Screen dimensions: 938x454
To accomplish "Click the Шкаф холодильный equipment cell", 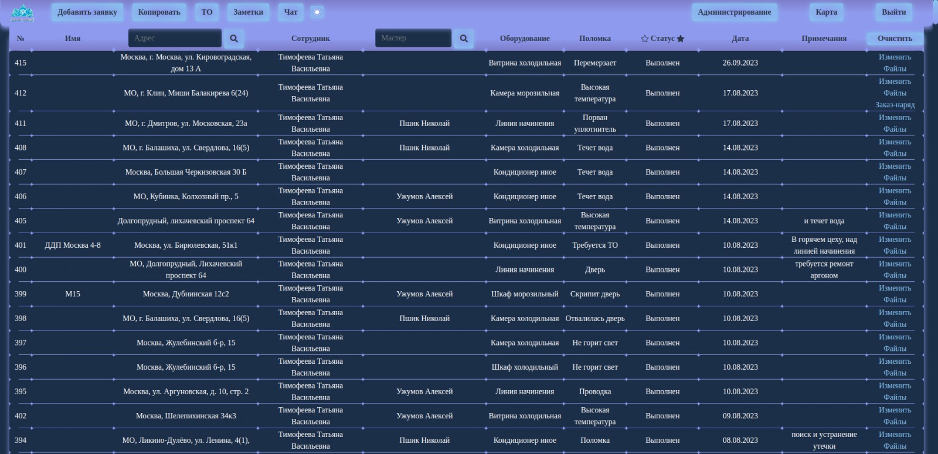I will (x=525, y=367).
